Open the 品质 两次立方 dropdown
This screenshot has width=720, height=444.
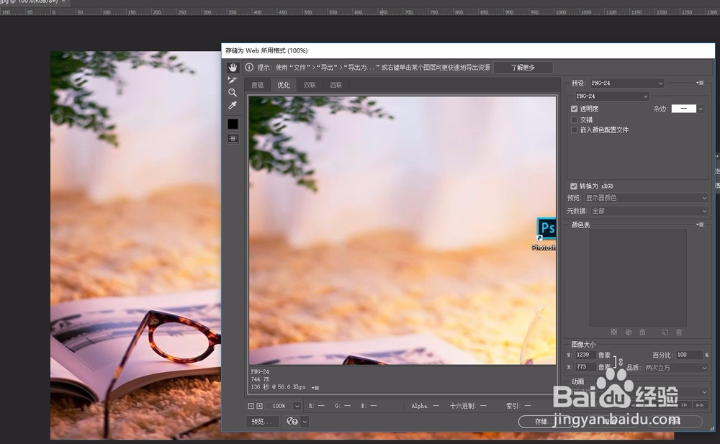click(x=675, y=368)
